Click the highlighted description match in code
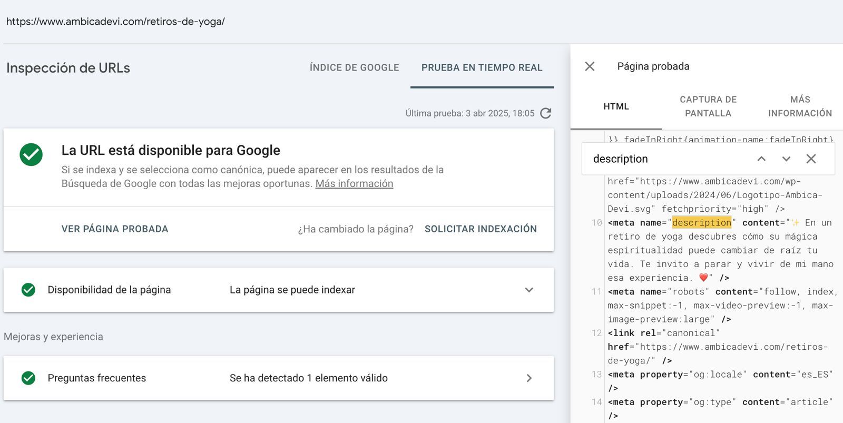Image resolution: width=843 pixels, height=423 pixels. [702, 223]
